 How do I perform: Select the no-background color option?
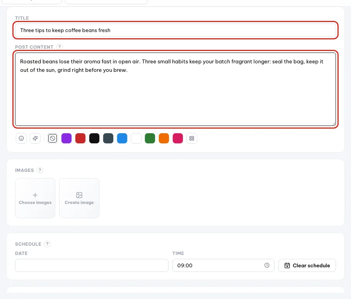point(53,138)
